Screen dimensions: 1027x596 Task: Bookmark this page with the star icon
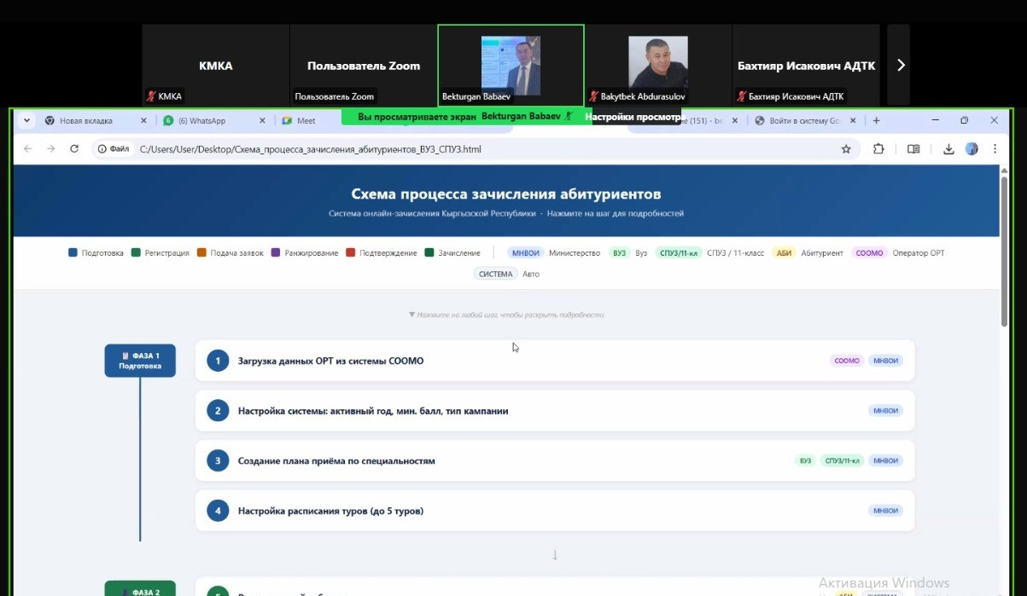pos(846,149)
